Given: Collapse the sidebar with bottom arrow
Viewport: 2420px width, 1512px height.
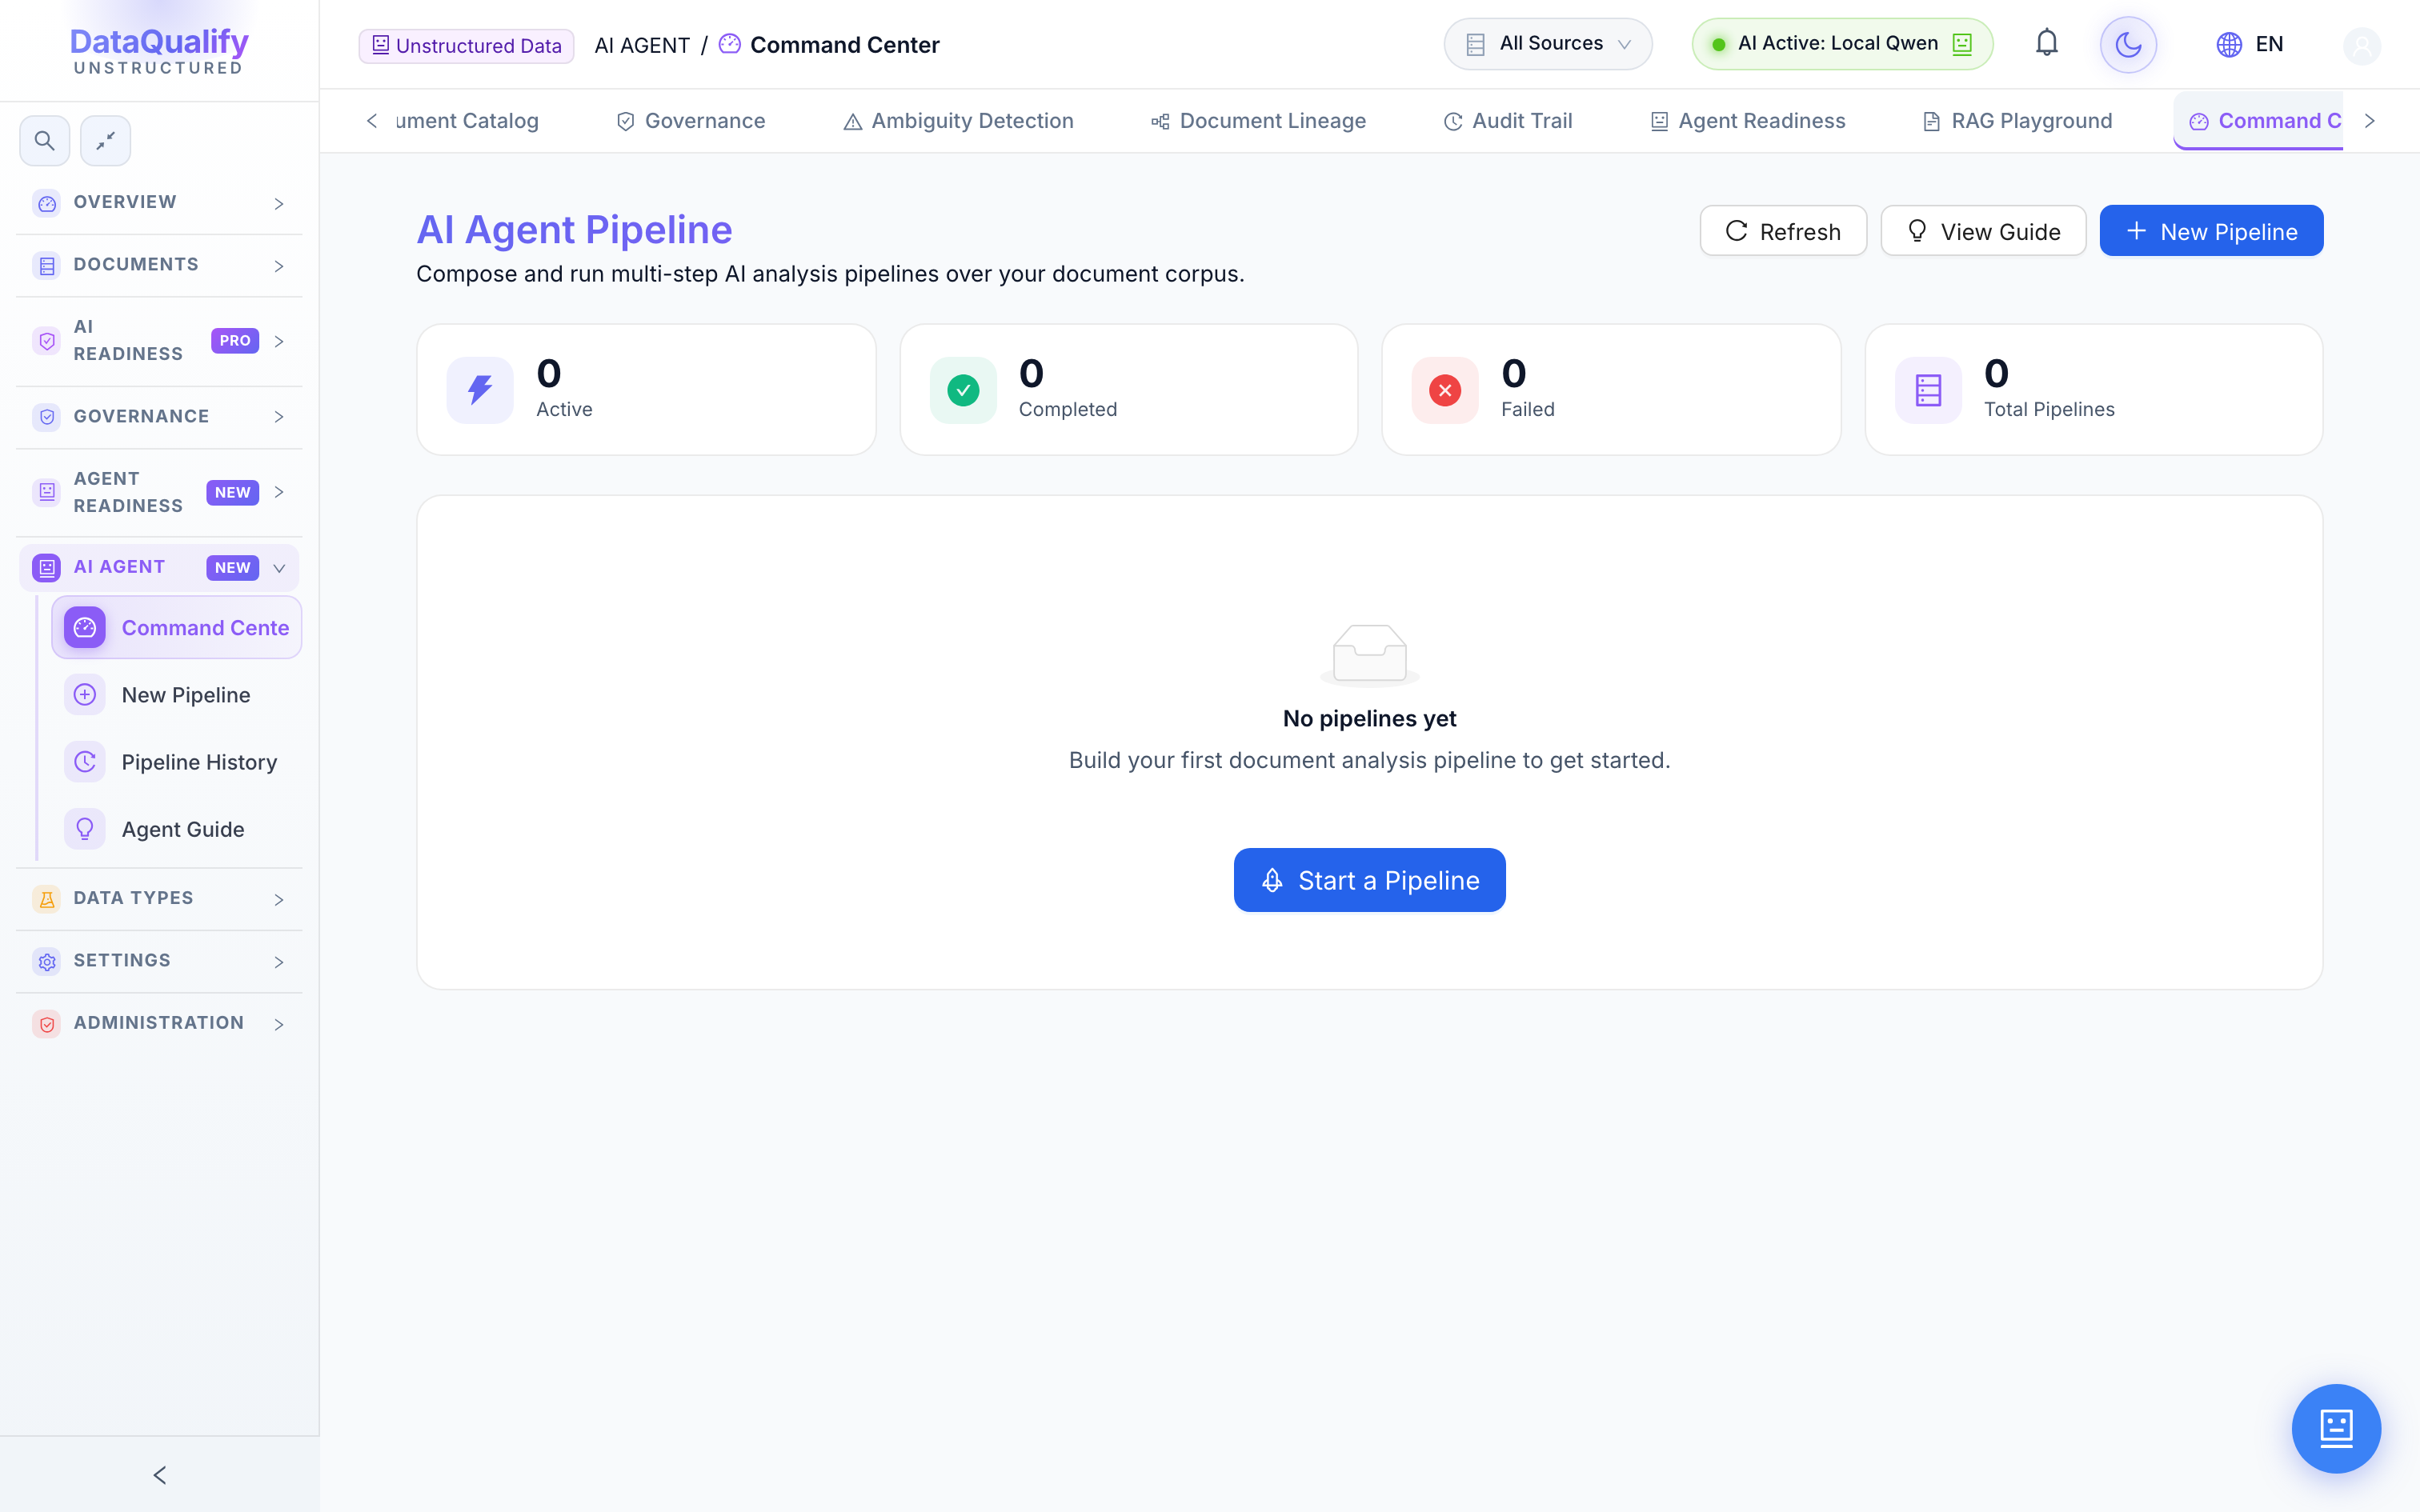Looking at the screenshot, I should (x=159, y=1475).
